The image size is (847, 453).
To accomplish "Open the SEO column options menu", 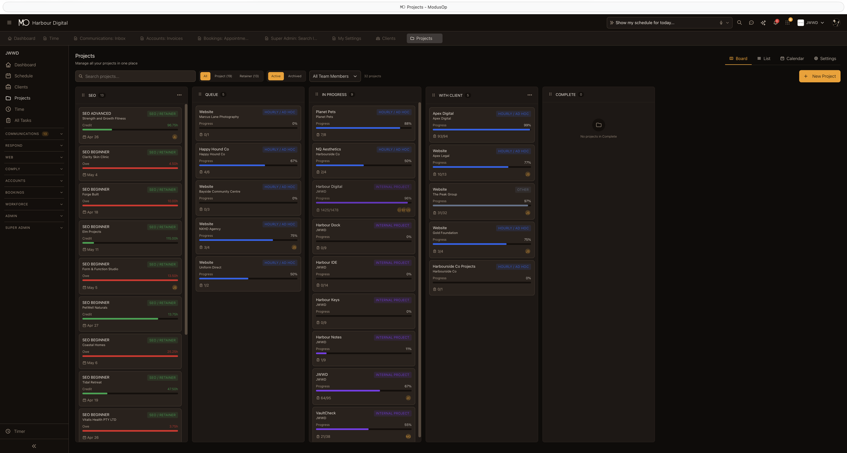I will pyautogui.click(x=179, y=95).
